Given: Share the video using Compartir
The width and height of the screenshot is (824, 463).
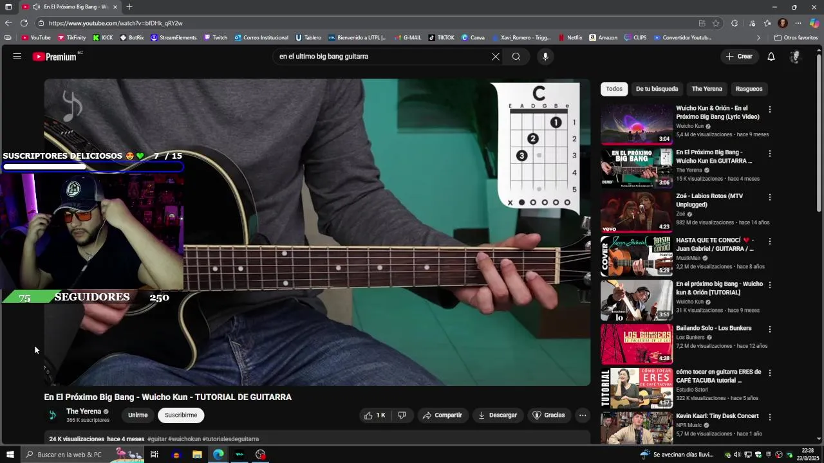Looking at the screenshot, I should coord(442,415).
